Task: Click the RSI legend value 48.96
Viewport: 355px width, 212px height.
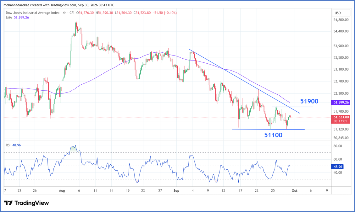Action: click(17, 145)
